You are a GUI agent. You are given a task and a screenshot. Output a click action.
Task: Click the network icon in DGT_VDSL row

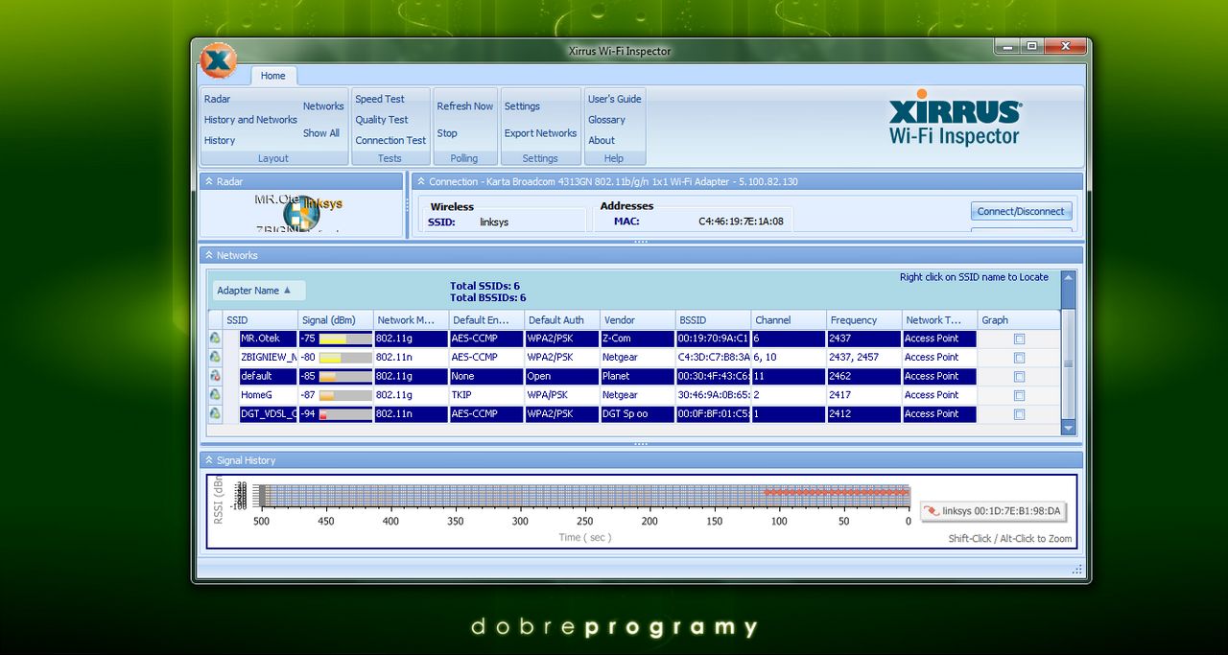point(216,414)
